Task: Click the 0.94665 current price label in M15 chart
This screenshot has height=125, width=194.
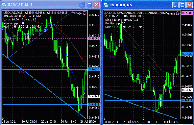Action: tap(94, 97)
